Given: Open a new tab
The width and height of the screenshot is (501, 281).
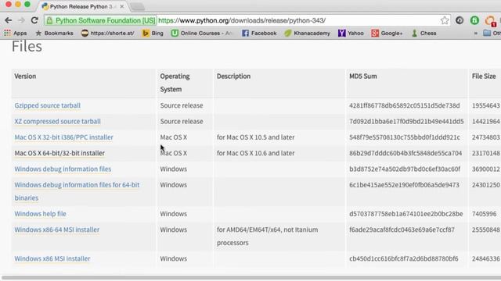Looking at the screenshot, I should (x=138, y=7).
